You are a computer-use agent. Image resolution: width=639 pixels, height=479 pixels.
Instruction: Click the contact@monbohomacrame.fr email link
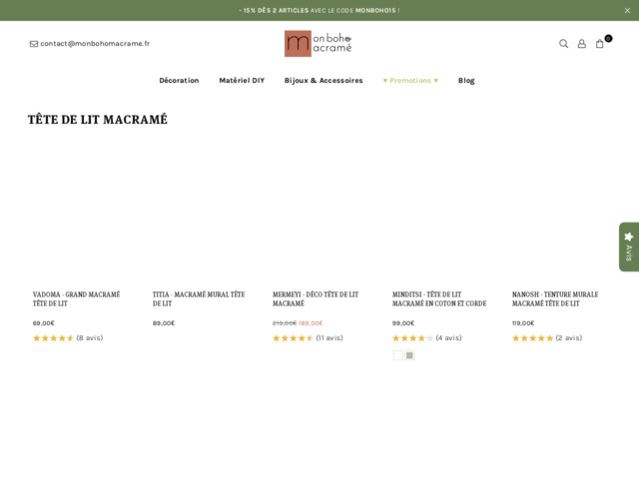[94, 44]
